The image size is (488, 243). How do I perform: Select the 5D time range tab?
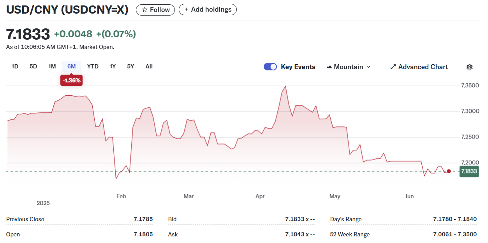point(33,66)
